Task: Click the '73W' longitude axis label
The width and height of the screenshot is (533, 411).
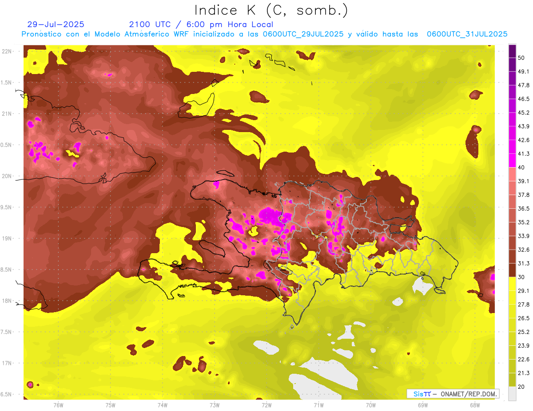Action: pyautogui.click(x=215, y=405)
